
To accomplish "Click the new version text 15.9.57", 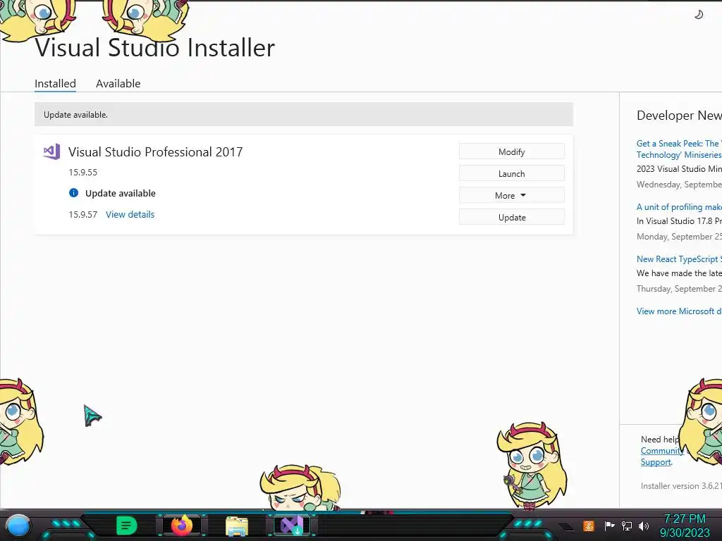I will point(83,214).
